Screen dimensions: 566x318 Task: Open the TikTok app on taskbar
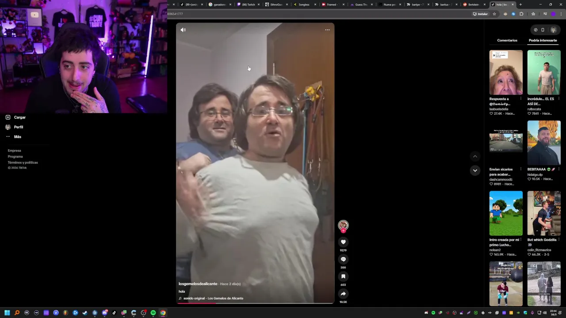(x=114, y=313)
